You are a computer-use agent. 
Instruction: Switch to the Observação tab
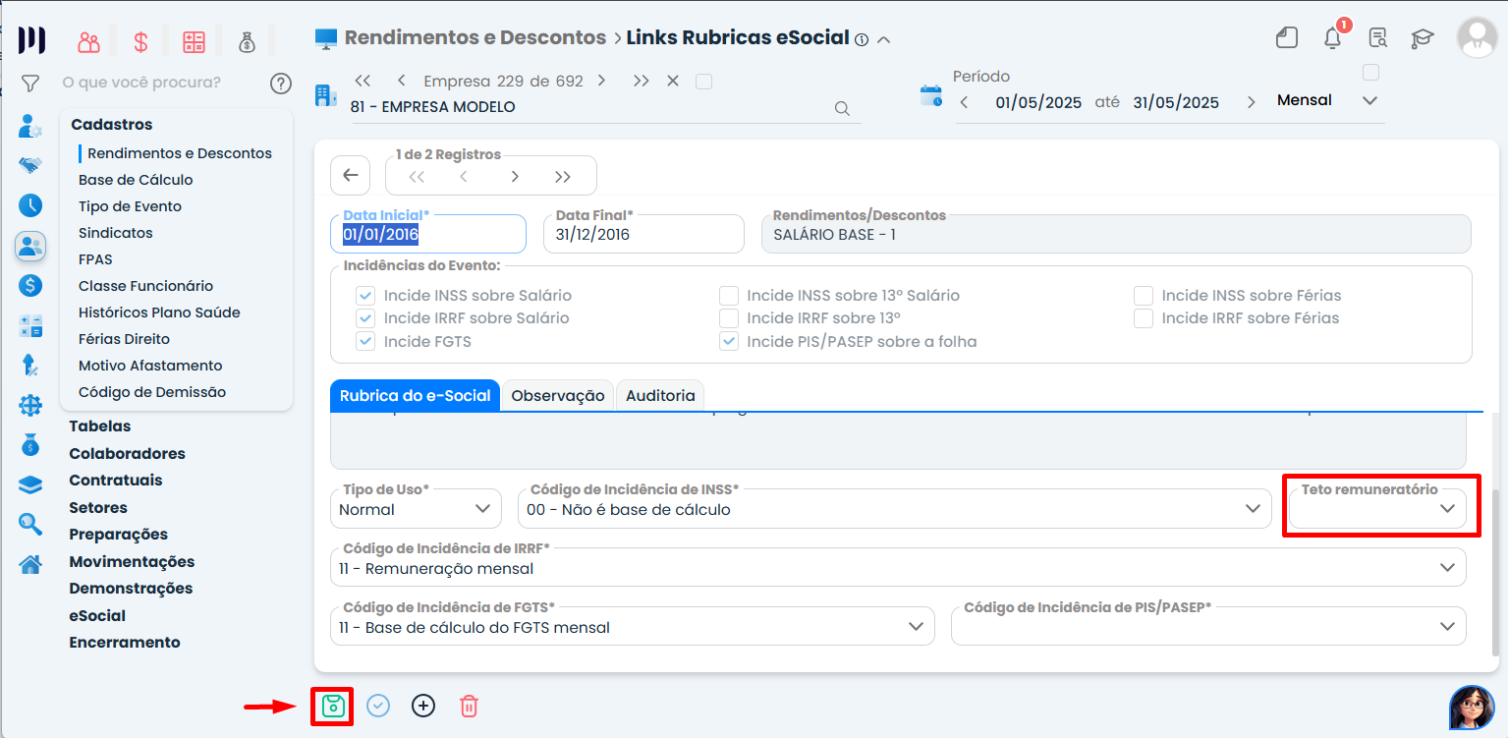(x=557, y=395)
